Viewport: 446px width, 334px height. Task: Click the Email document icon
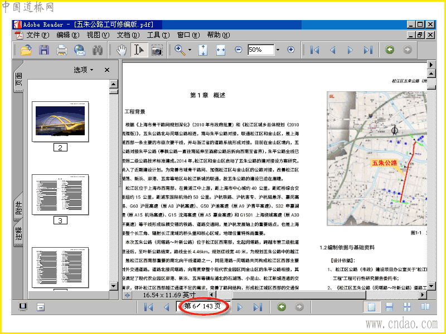pyautogui.click(x=80, y=50)
